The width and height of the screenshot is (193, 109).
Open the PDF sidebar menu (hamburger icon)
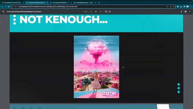point(3,12)
